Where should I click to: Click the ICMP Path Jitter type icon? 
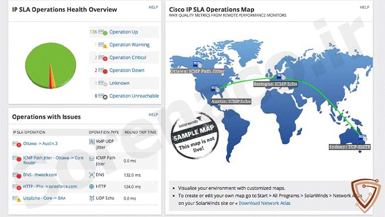tap(92, 158)
